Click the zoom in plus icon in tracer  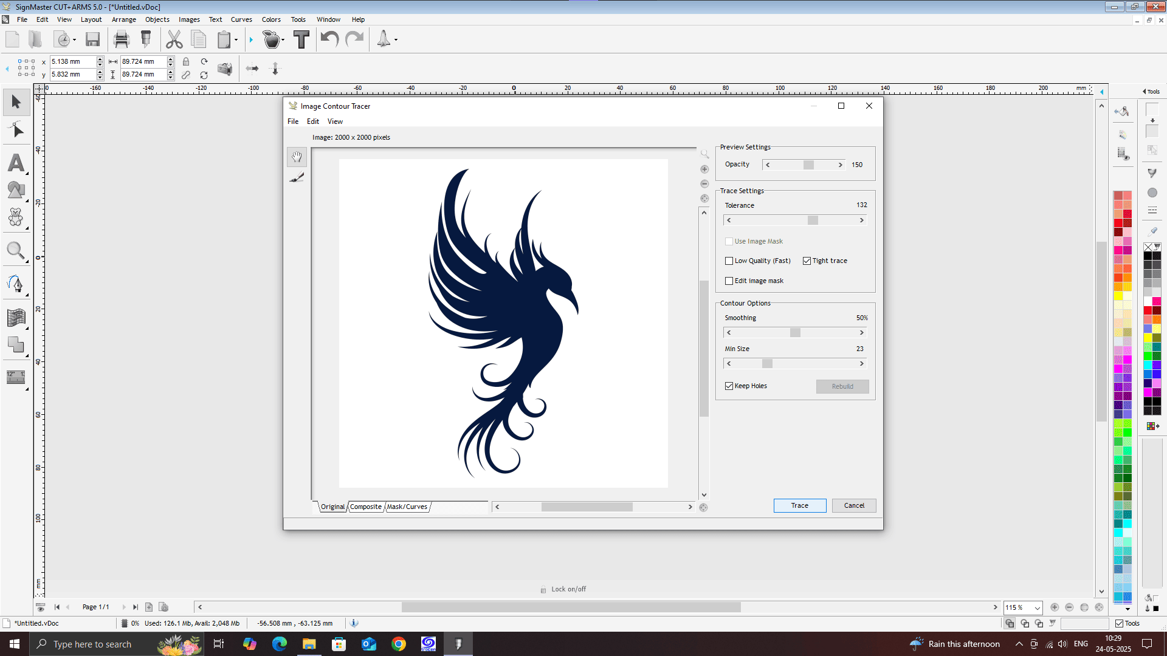click(704, 169)
